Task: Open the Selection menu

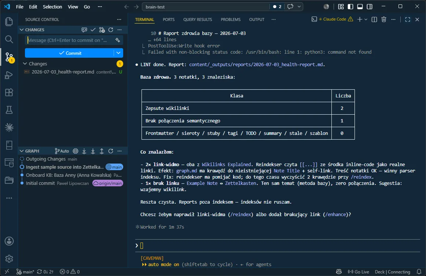Action: click(x=52, y=7)
